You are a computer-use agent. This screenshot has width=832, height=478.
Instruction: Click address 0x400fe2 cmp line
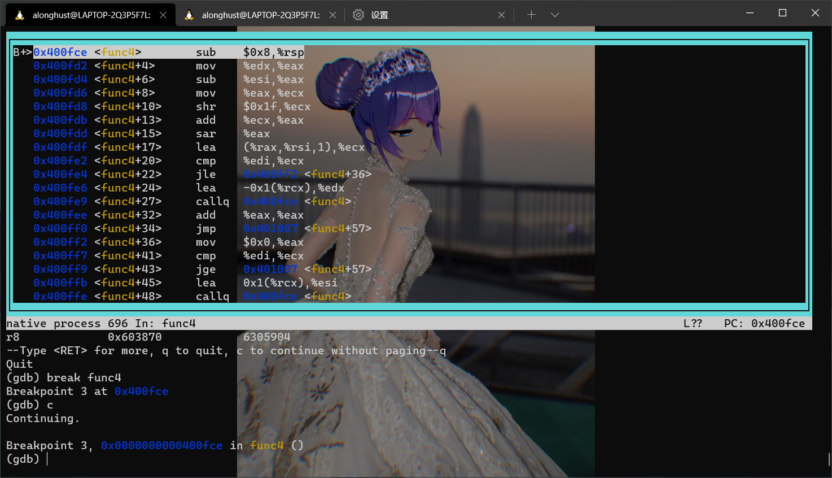coord(60,160)
